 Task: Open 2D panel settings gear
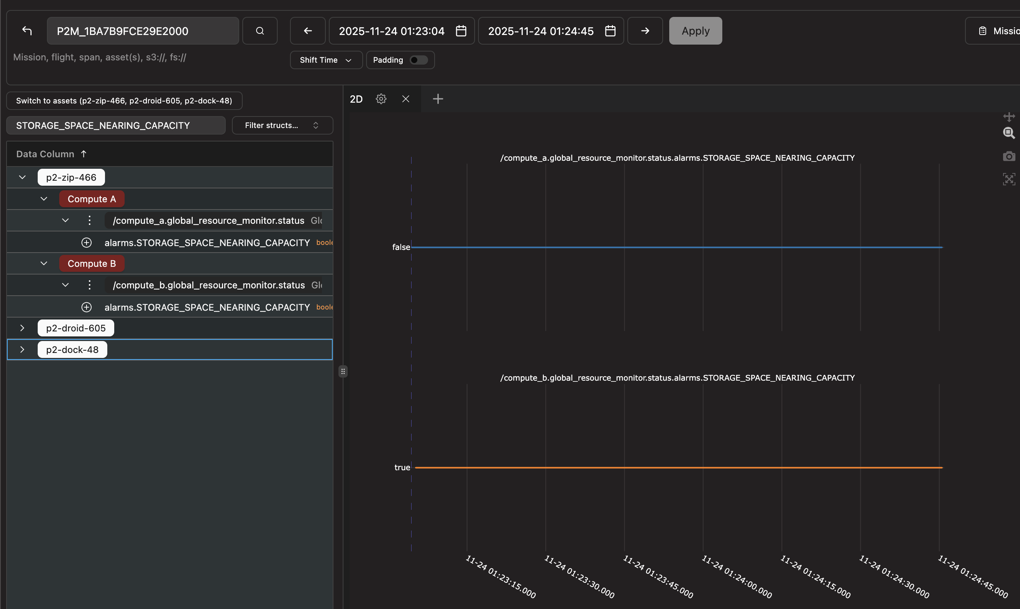(381, 99)
